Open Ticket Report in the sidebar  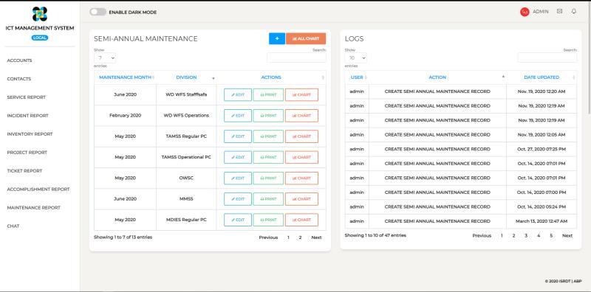coord(24,171)
